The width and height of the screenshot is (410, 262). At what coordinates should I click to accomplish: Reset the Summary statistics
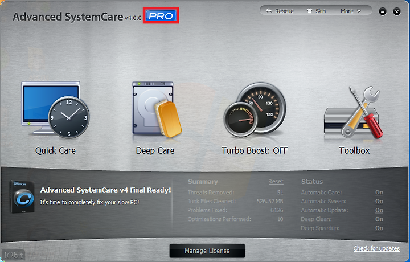click(276, 182)
